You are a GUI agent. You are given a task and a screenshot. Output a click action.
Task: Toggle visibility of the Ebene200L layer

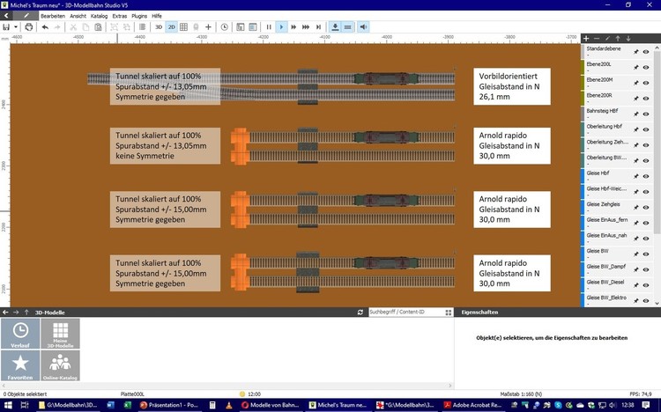(x=646, y=68)
